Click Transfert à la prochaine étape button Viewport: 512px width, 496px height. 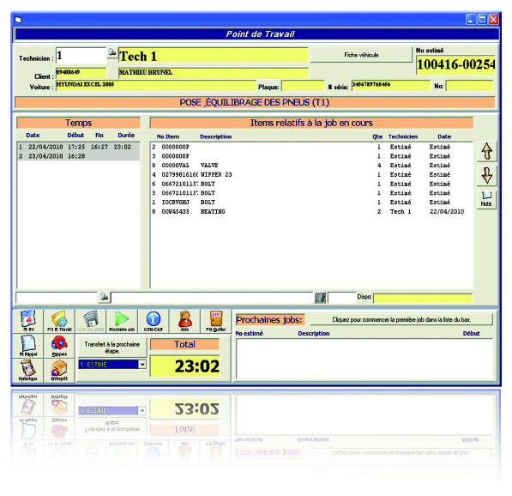point(112,348)
